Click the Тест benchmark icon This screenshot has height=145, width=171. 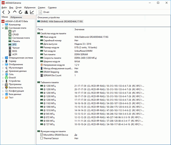6,98
